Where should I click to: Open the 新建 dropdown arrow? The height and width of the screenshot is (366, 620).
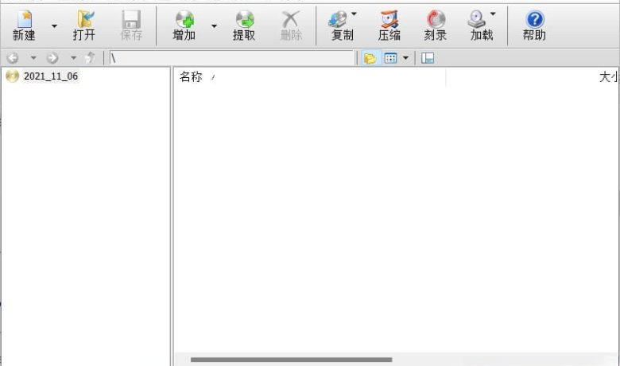pos(54,26)
